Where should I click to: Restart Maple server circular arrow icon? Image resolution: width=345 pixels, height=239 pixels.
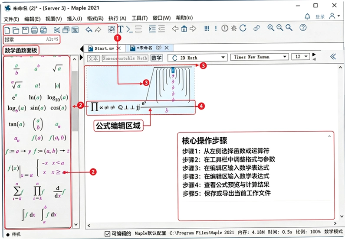coord(243,28)
